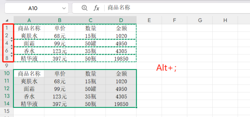This screenshot has width=250, height=117.
Task: Click cell D4 4950 in row 4
Action: [x=121, y=43]
